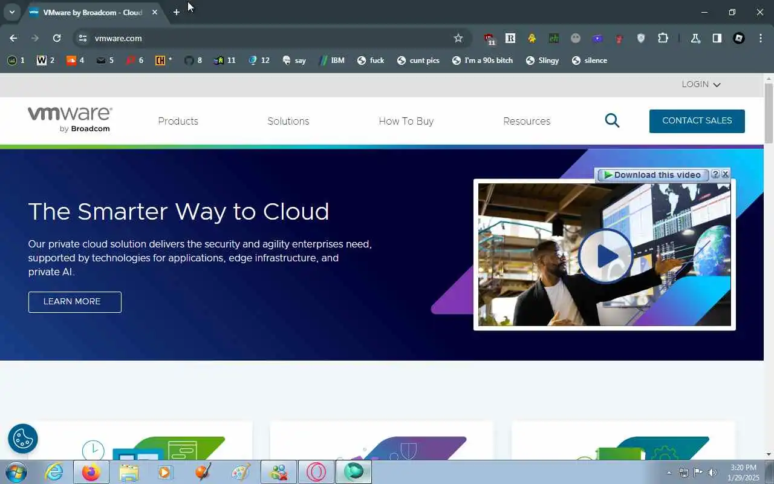Viewport: 774px width, 484px height.
Task: Open site information icon in address bar
Action: click(83, 38)
